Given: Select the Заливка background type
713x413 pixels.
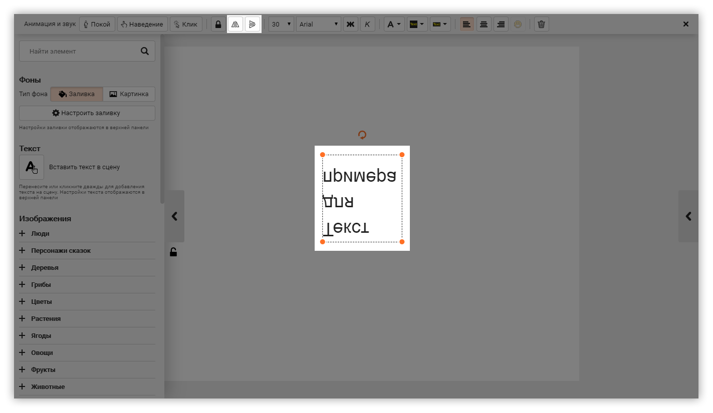Looking at the screenshot, I should pos(77,94).
